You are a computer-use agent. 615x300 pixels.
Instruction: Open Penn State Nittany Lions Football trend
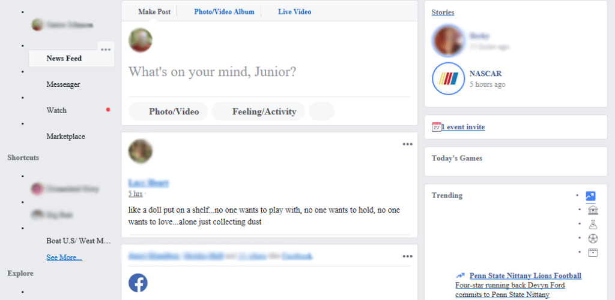525,275
